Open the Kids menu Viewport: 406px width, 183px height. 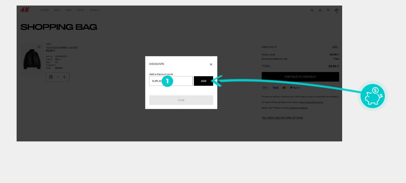click(x=68, y=10)
